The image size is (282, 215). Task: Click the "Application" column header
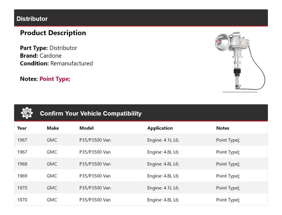[x=160, y=128]
